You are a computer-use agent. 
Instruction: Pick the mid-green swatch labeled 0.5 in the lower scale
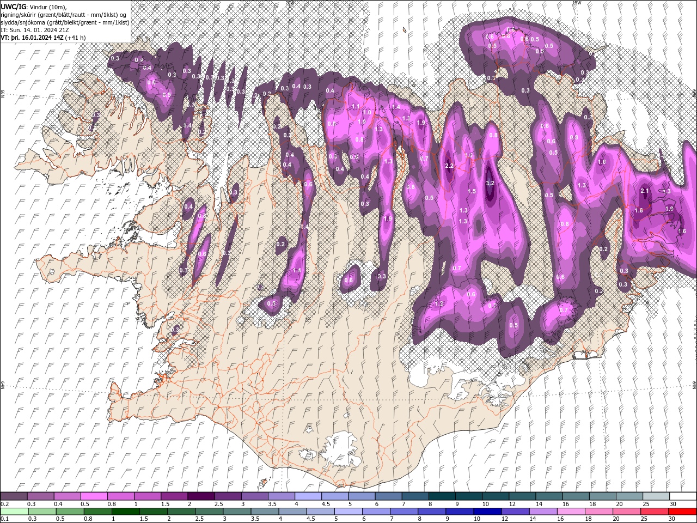click(69, 512)
